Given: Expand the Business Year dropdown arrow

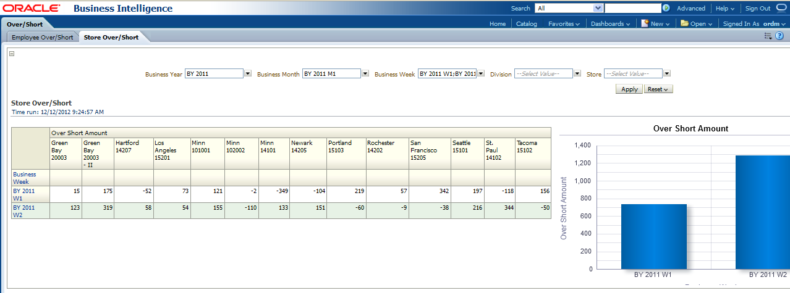Looking at the screenshot, I should point(248,73).
